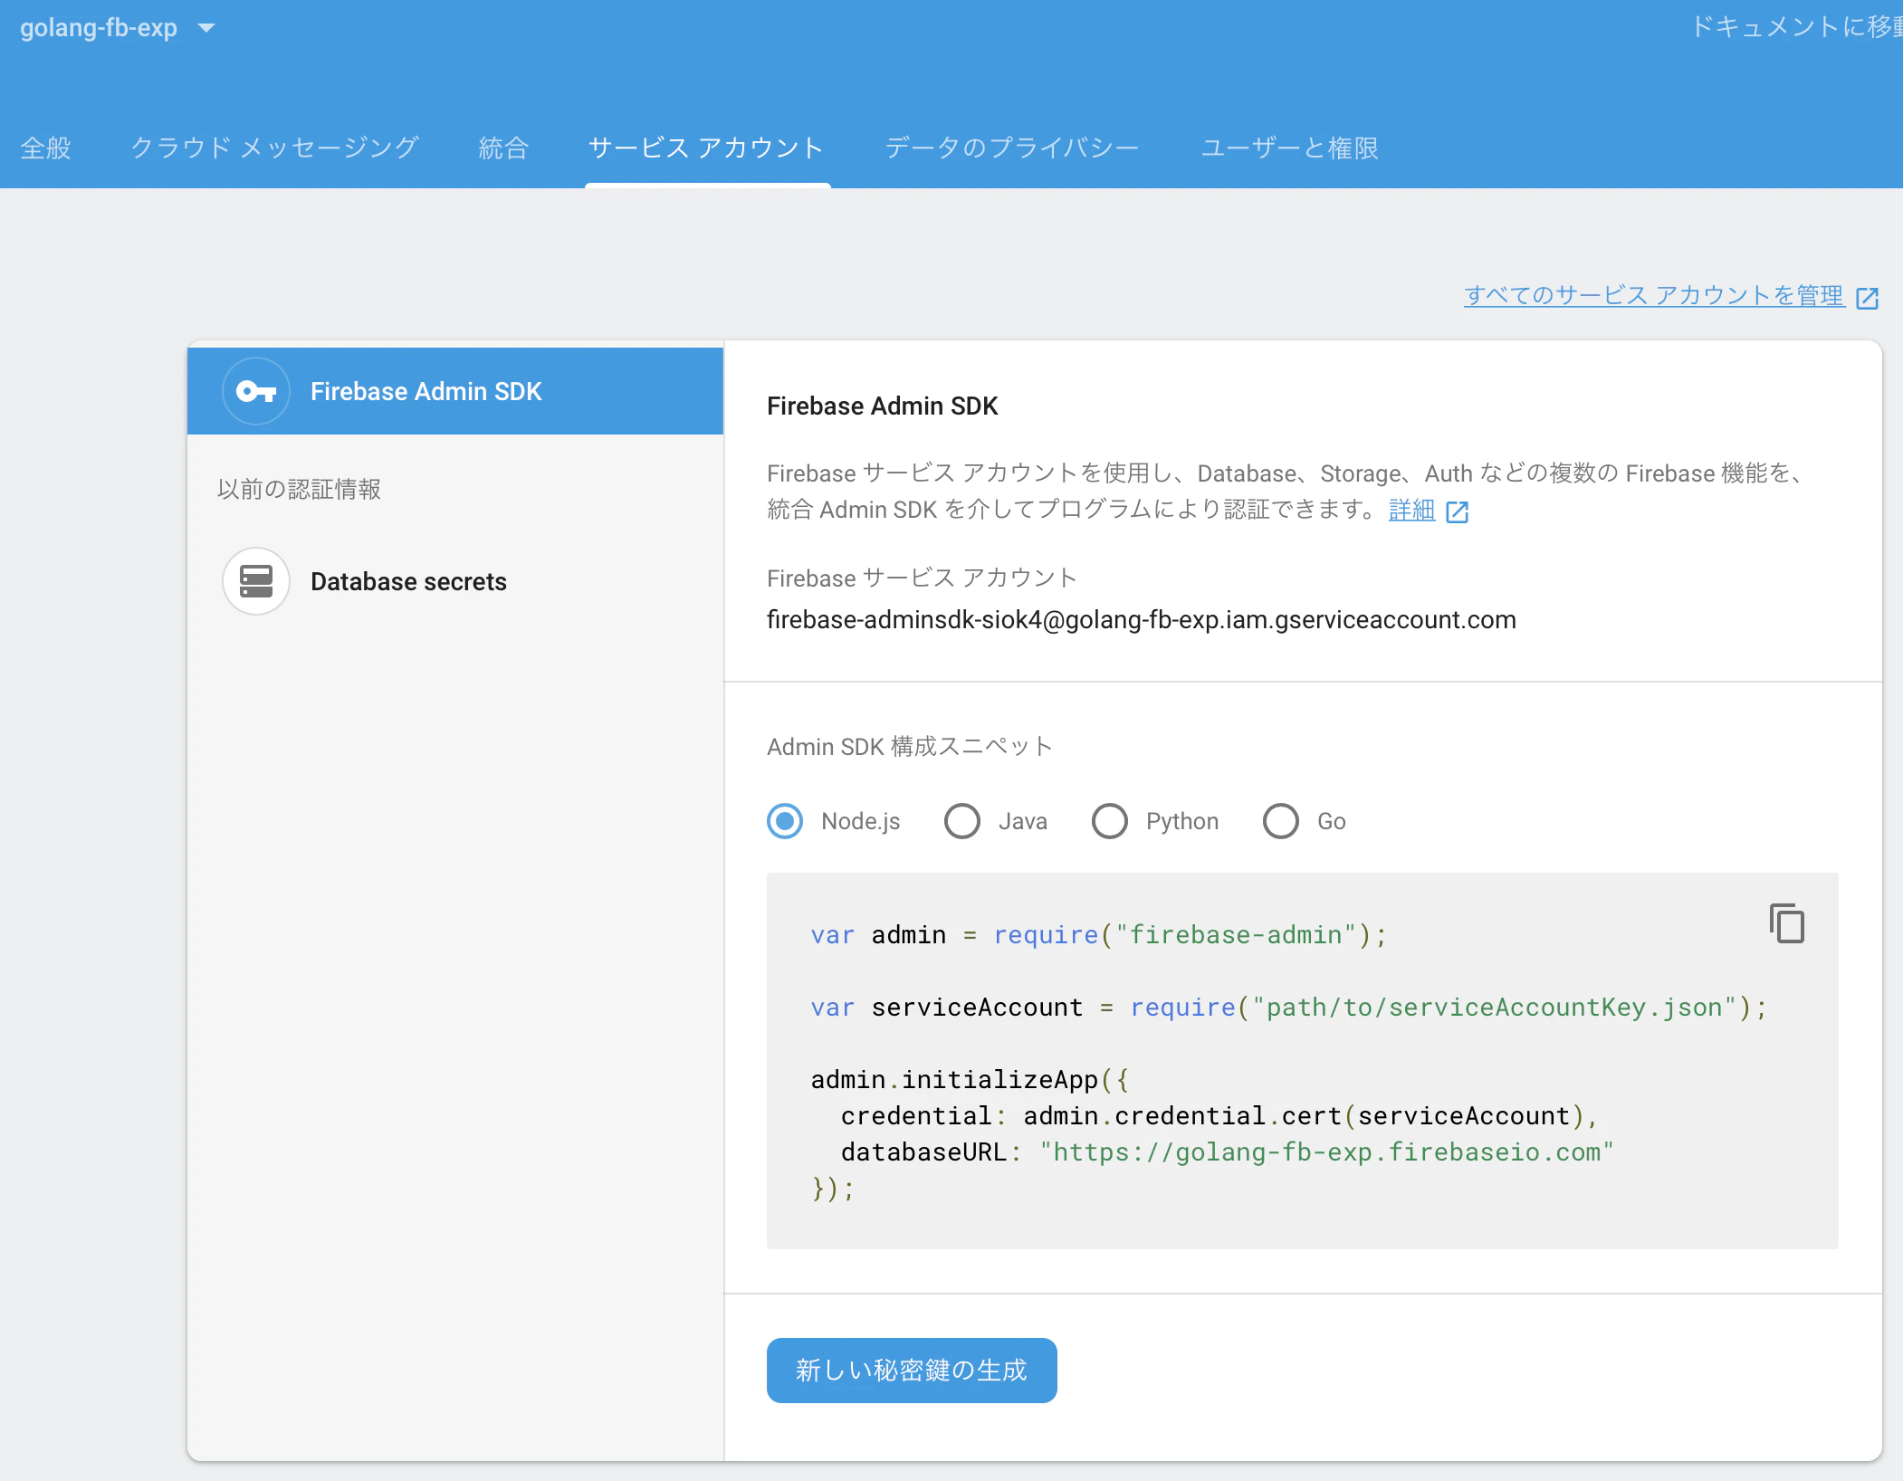Click the key icon beside Firebase Admin SDK
The width and height of the screenshot is (1903, 1481).
click(256, 391)
